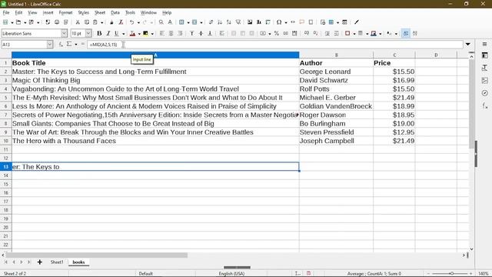The image size is (492, 277).
Task: Click the Export as PDF icon
Action: click(48, 22)
